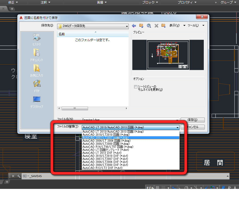Screen dimensions: 239x204
Task: Click the delete X icon in dialog toolbar
Action: (x=156, y=26)
